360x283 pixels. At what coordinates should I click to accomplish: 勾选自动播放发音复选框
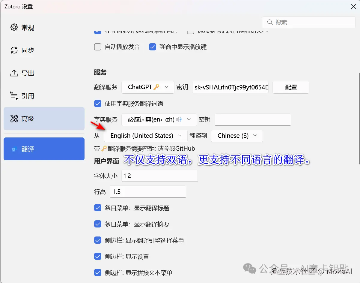[x=97, y=47]
